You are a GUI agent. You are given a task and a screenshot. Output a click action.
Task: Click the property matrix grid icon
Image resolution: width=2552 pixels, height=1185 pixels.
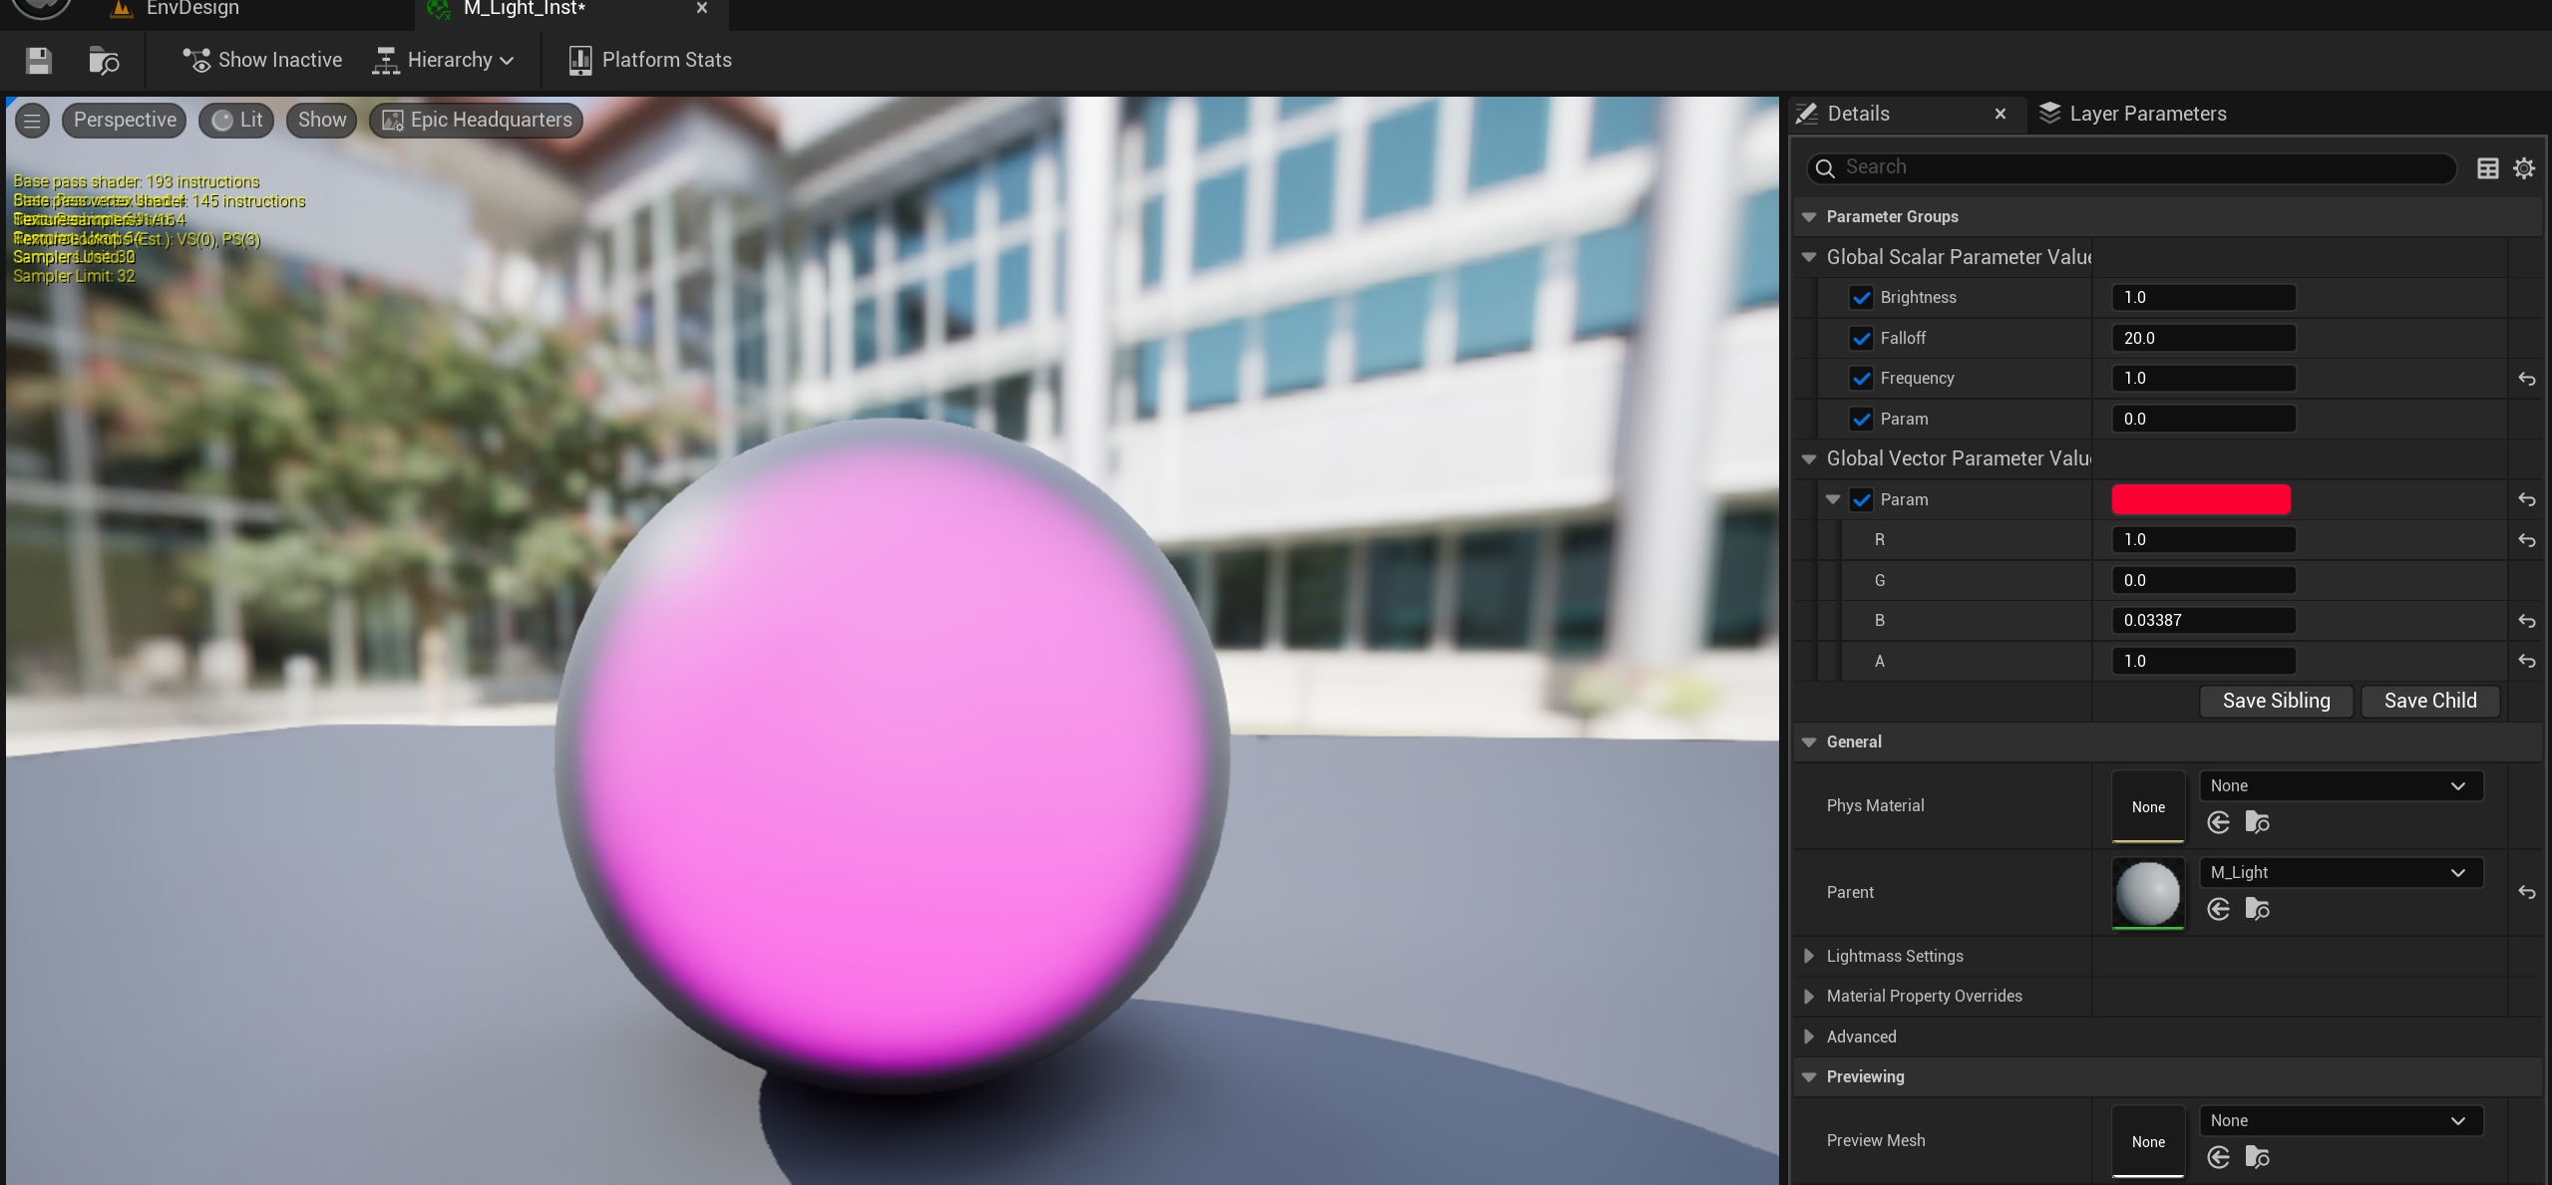tap(2487, 168)
